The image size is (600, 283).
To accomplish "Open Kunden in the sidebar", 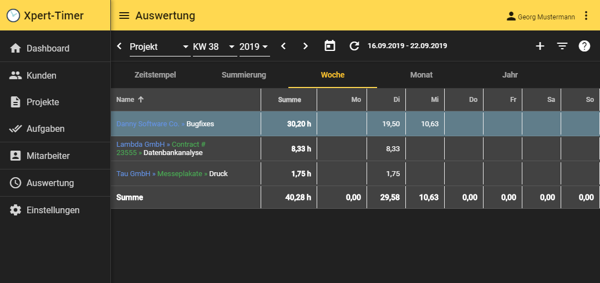I will (55, 75).
